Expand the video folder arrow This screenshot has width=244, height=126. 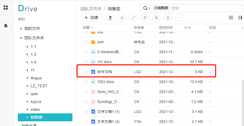27,109
